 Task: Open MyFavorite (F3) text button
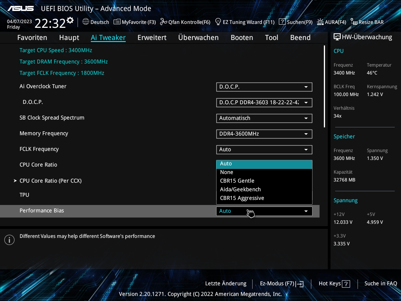click(x=139, y=22)
